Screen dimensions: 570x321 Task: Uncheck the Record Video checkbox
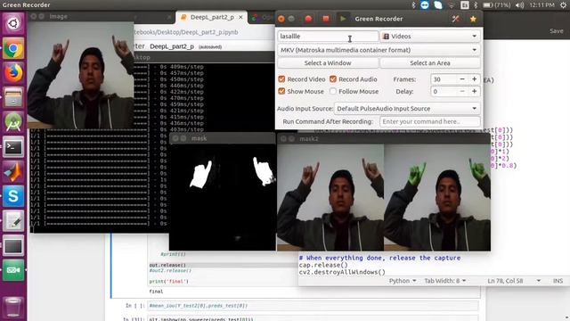(281, 79)
